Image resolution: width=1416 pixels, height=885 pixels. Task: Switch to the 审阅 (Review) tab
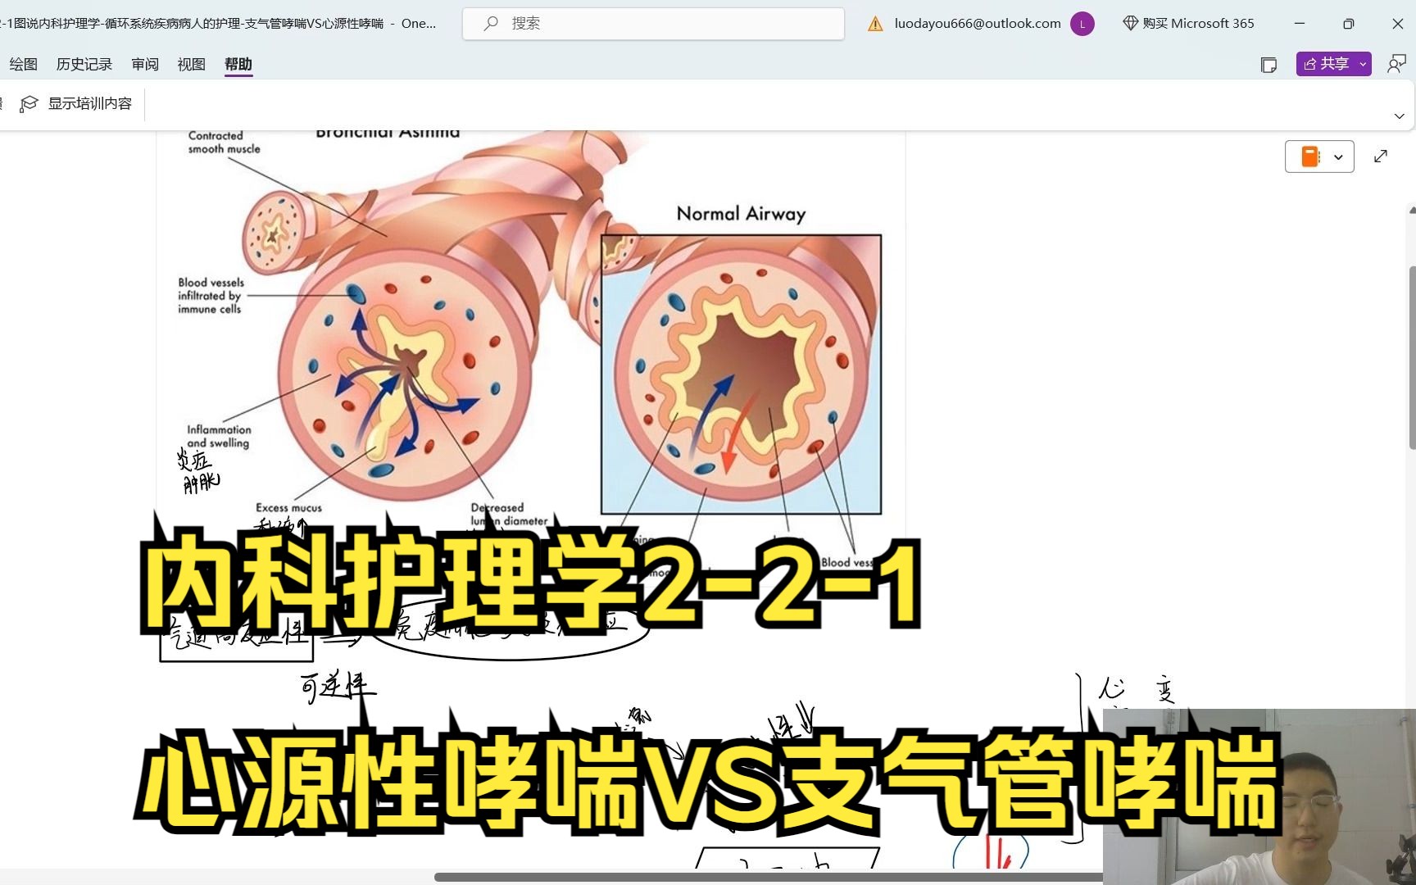coord(145,64)
